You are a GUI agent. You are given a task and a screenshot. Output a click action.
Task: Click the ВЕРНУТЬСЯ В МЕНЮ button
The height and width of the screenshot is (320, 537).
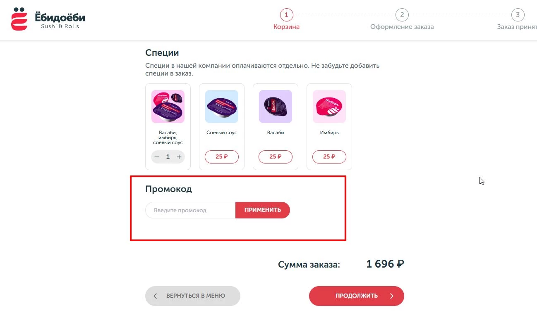coord(192,296)
